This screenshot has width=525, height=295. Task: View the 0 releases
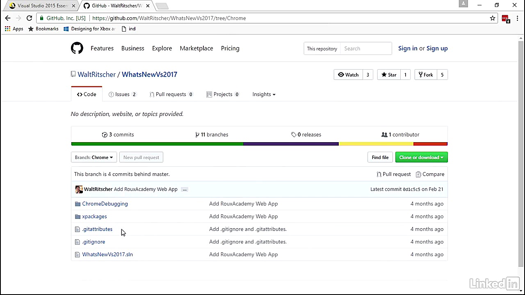pos(306,134)
